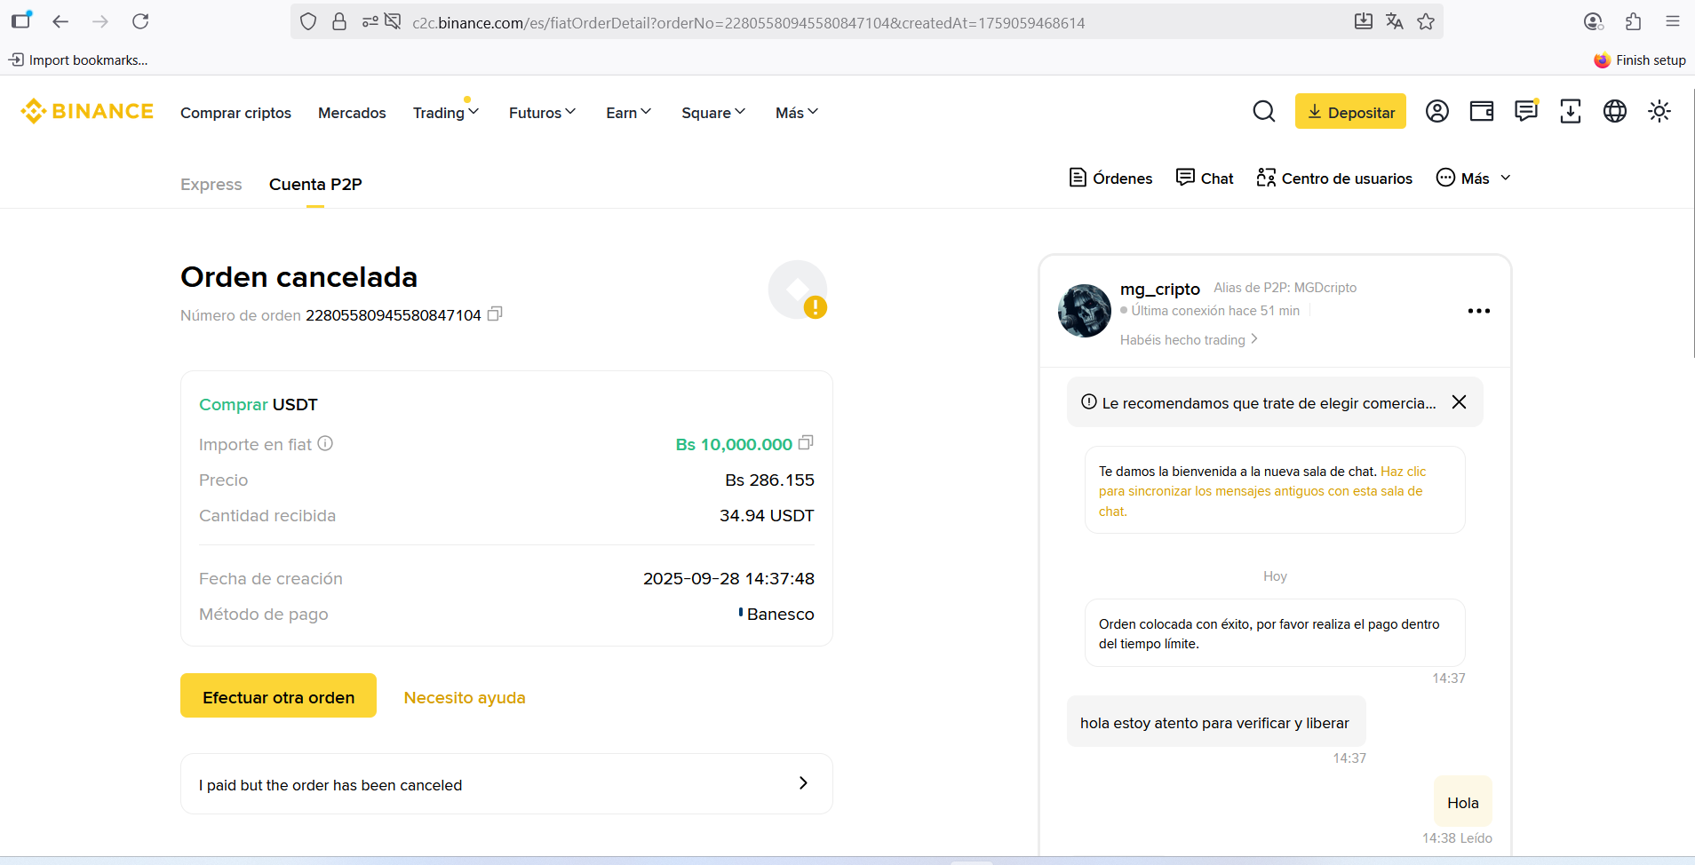
Task: Copy the fiat amount Bs 10,000.000
Action: pyautogui.click(x=806, y=442)
